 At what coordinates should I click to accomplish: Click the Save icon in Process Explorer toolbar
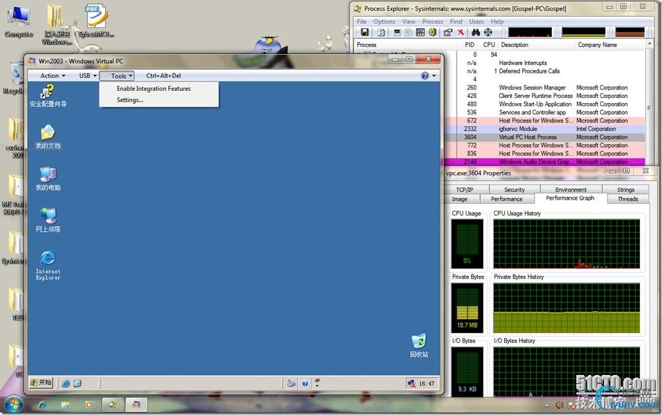[364, 32]
